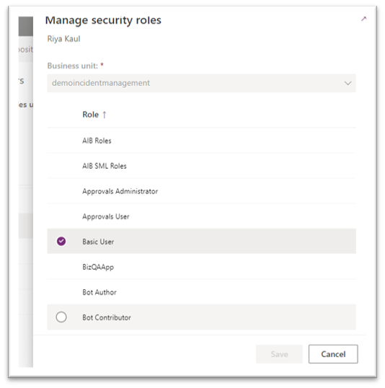Image resolution: width=385 pixels, height=388 pixels.
Task: Open the Business unit dropdown
Action: tap(201, 83)
